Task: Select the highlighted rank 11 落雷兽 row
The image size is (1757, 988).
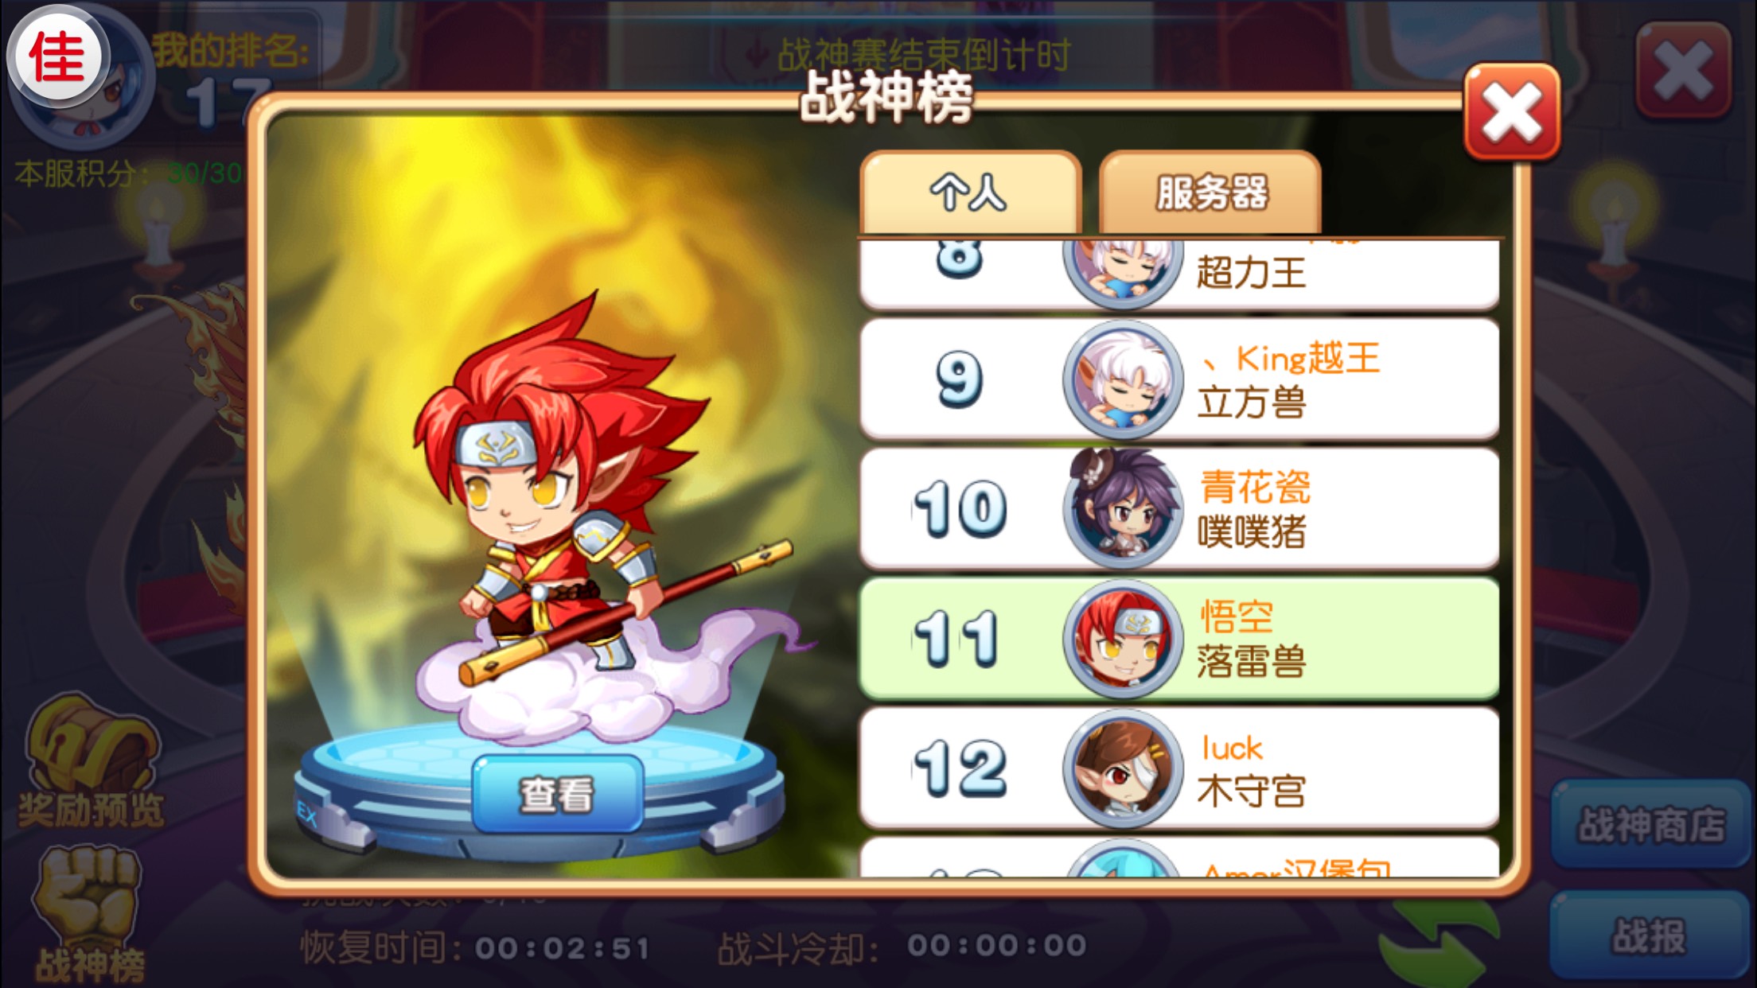Action: [x=1179, y=638]
